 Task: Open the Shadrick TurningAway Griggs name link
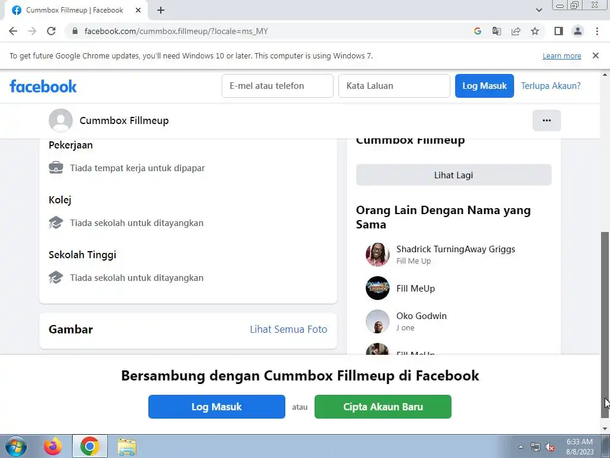point(456,249)
